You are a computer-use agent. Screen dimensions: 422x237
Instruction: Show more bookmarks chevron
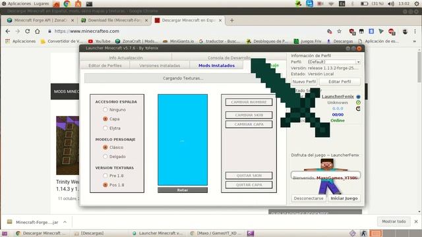click(415, 41)
